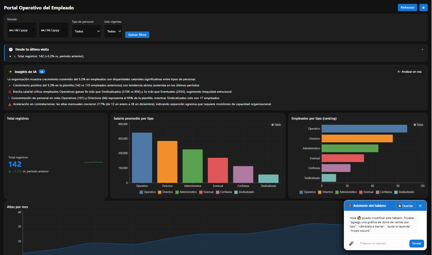
Task: Click the clock icon beside Desde tu última visita
Action: click(x=11, y=49)
